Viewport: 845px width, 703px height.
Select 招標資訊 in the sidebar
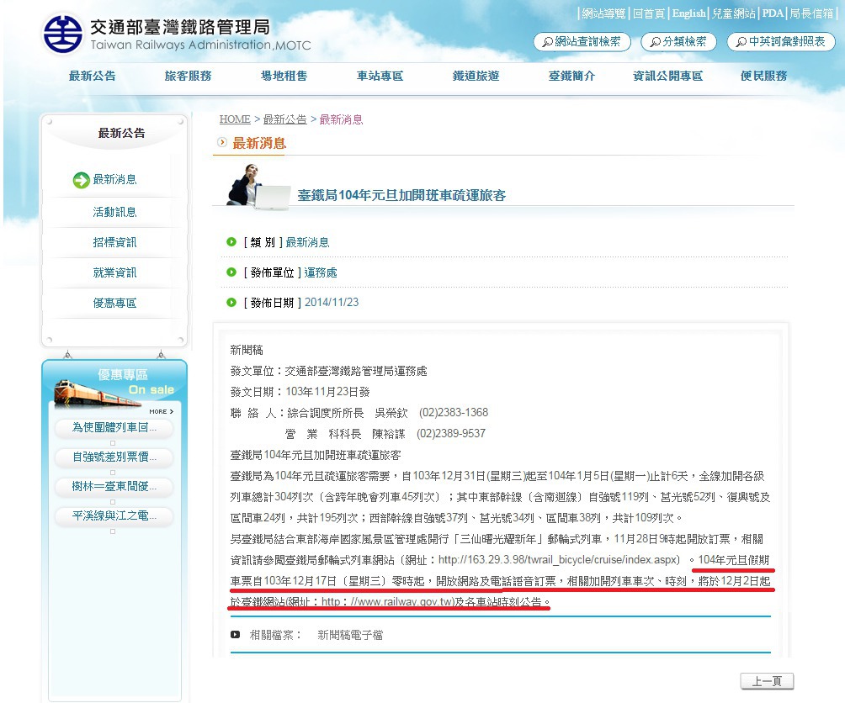click(114, 242)
